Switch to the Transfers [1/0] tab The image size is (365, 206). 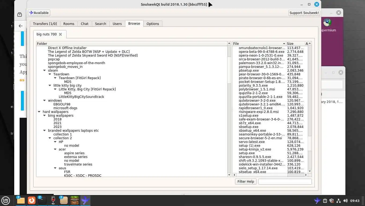pos(45,24)
